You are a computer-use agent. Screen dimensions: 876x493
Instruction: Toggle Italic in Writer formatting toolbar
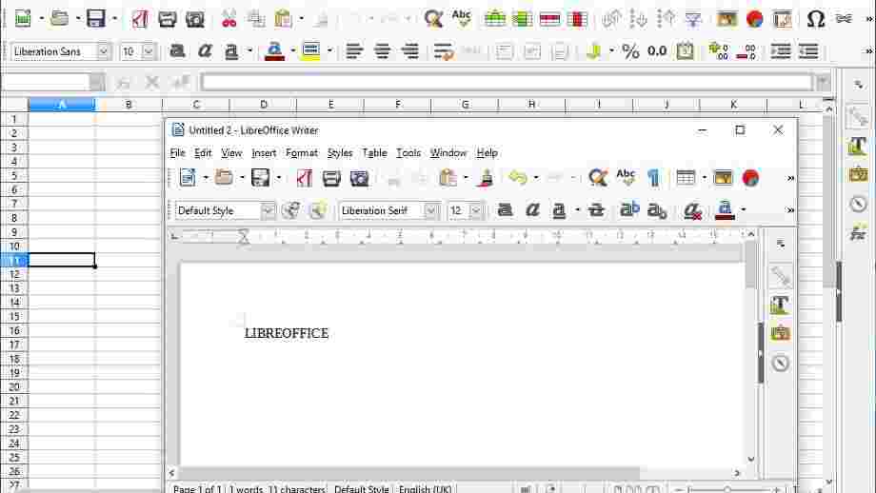532,210
